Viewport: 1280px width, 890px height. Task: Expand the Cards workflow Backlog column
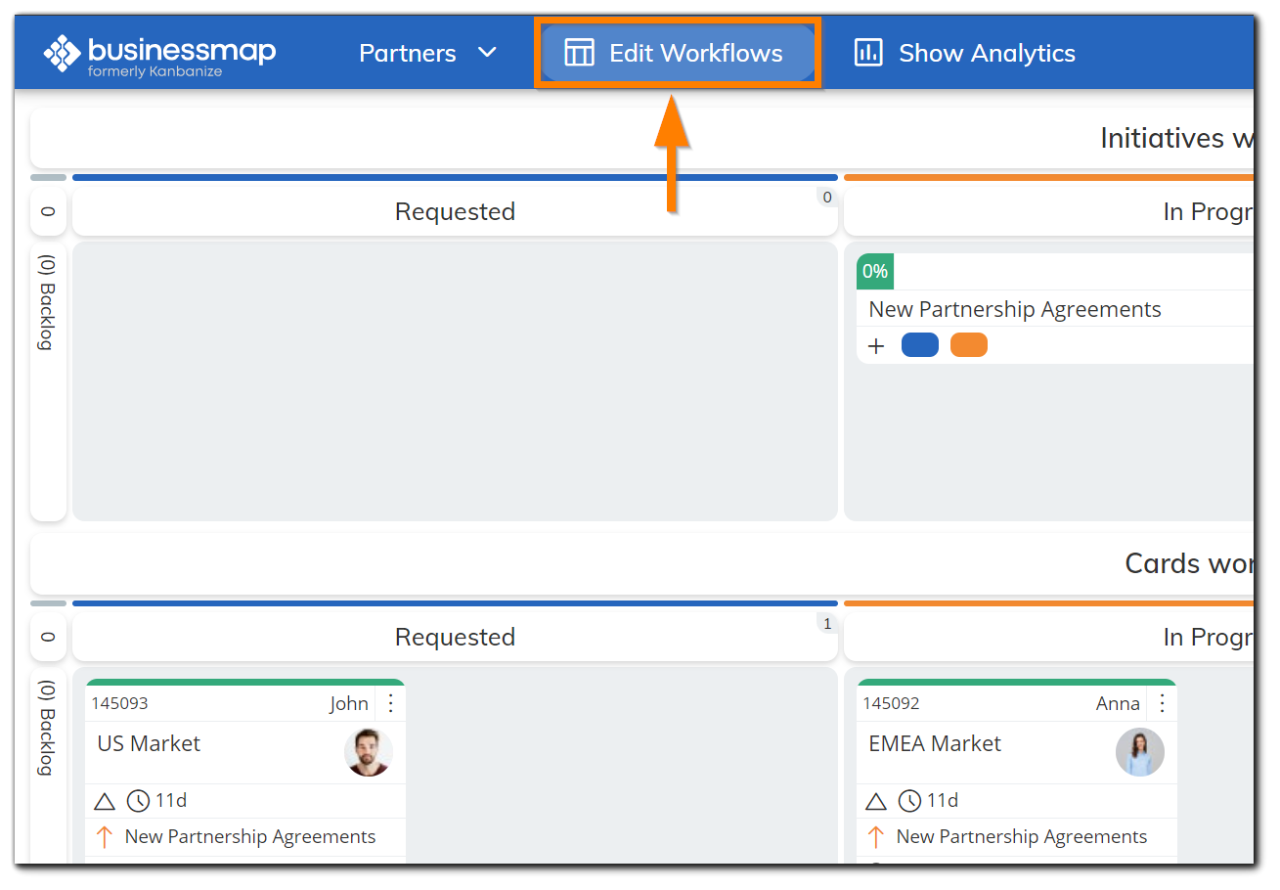47,738
